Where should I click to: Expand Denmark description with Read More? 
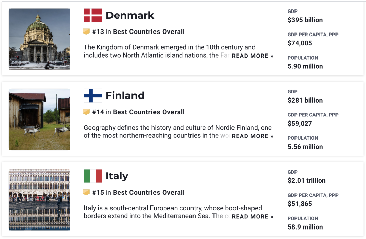[252, 56]
